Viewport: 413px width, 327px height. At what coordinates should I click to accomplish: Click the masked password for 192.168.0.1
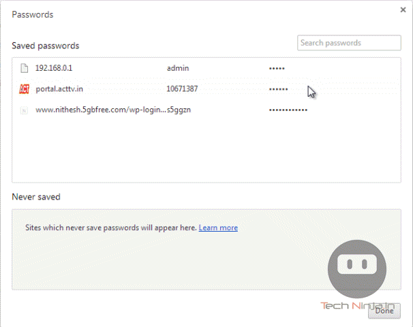(277, 68)
